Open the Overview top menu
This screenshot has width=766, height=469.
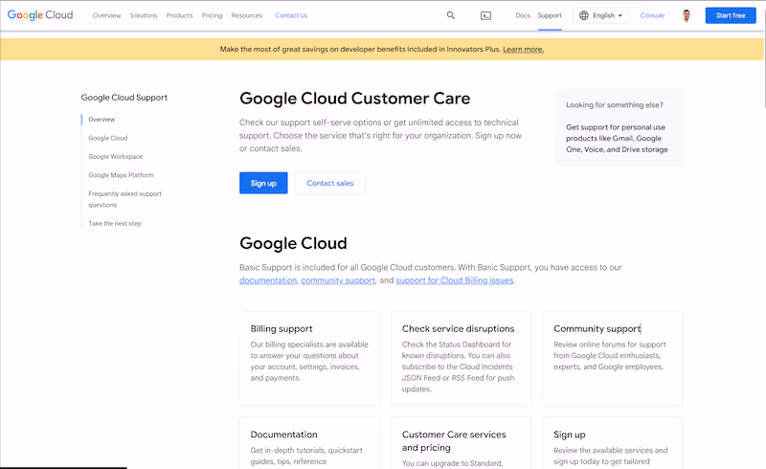[x=106, y=15]
